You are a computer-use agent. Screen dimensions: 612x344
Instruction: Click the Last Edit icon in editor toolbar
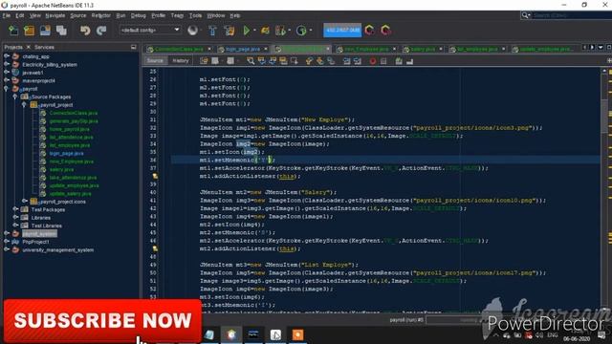tap(204, 61)
